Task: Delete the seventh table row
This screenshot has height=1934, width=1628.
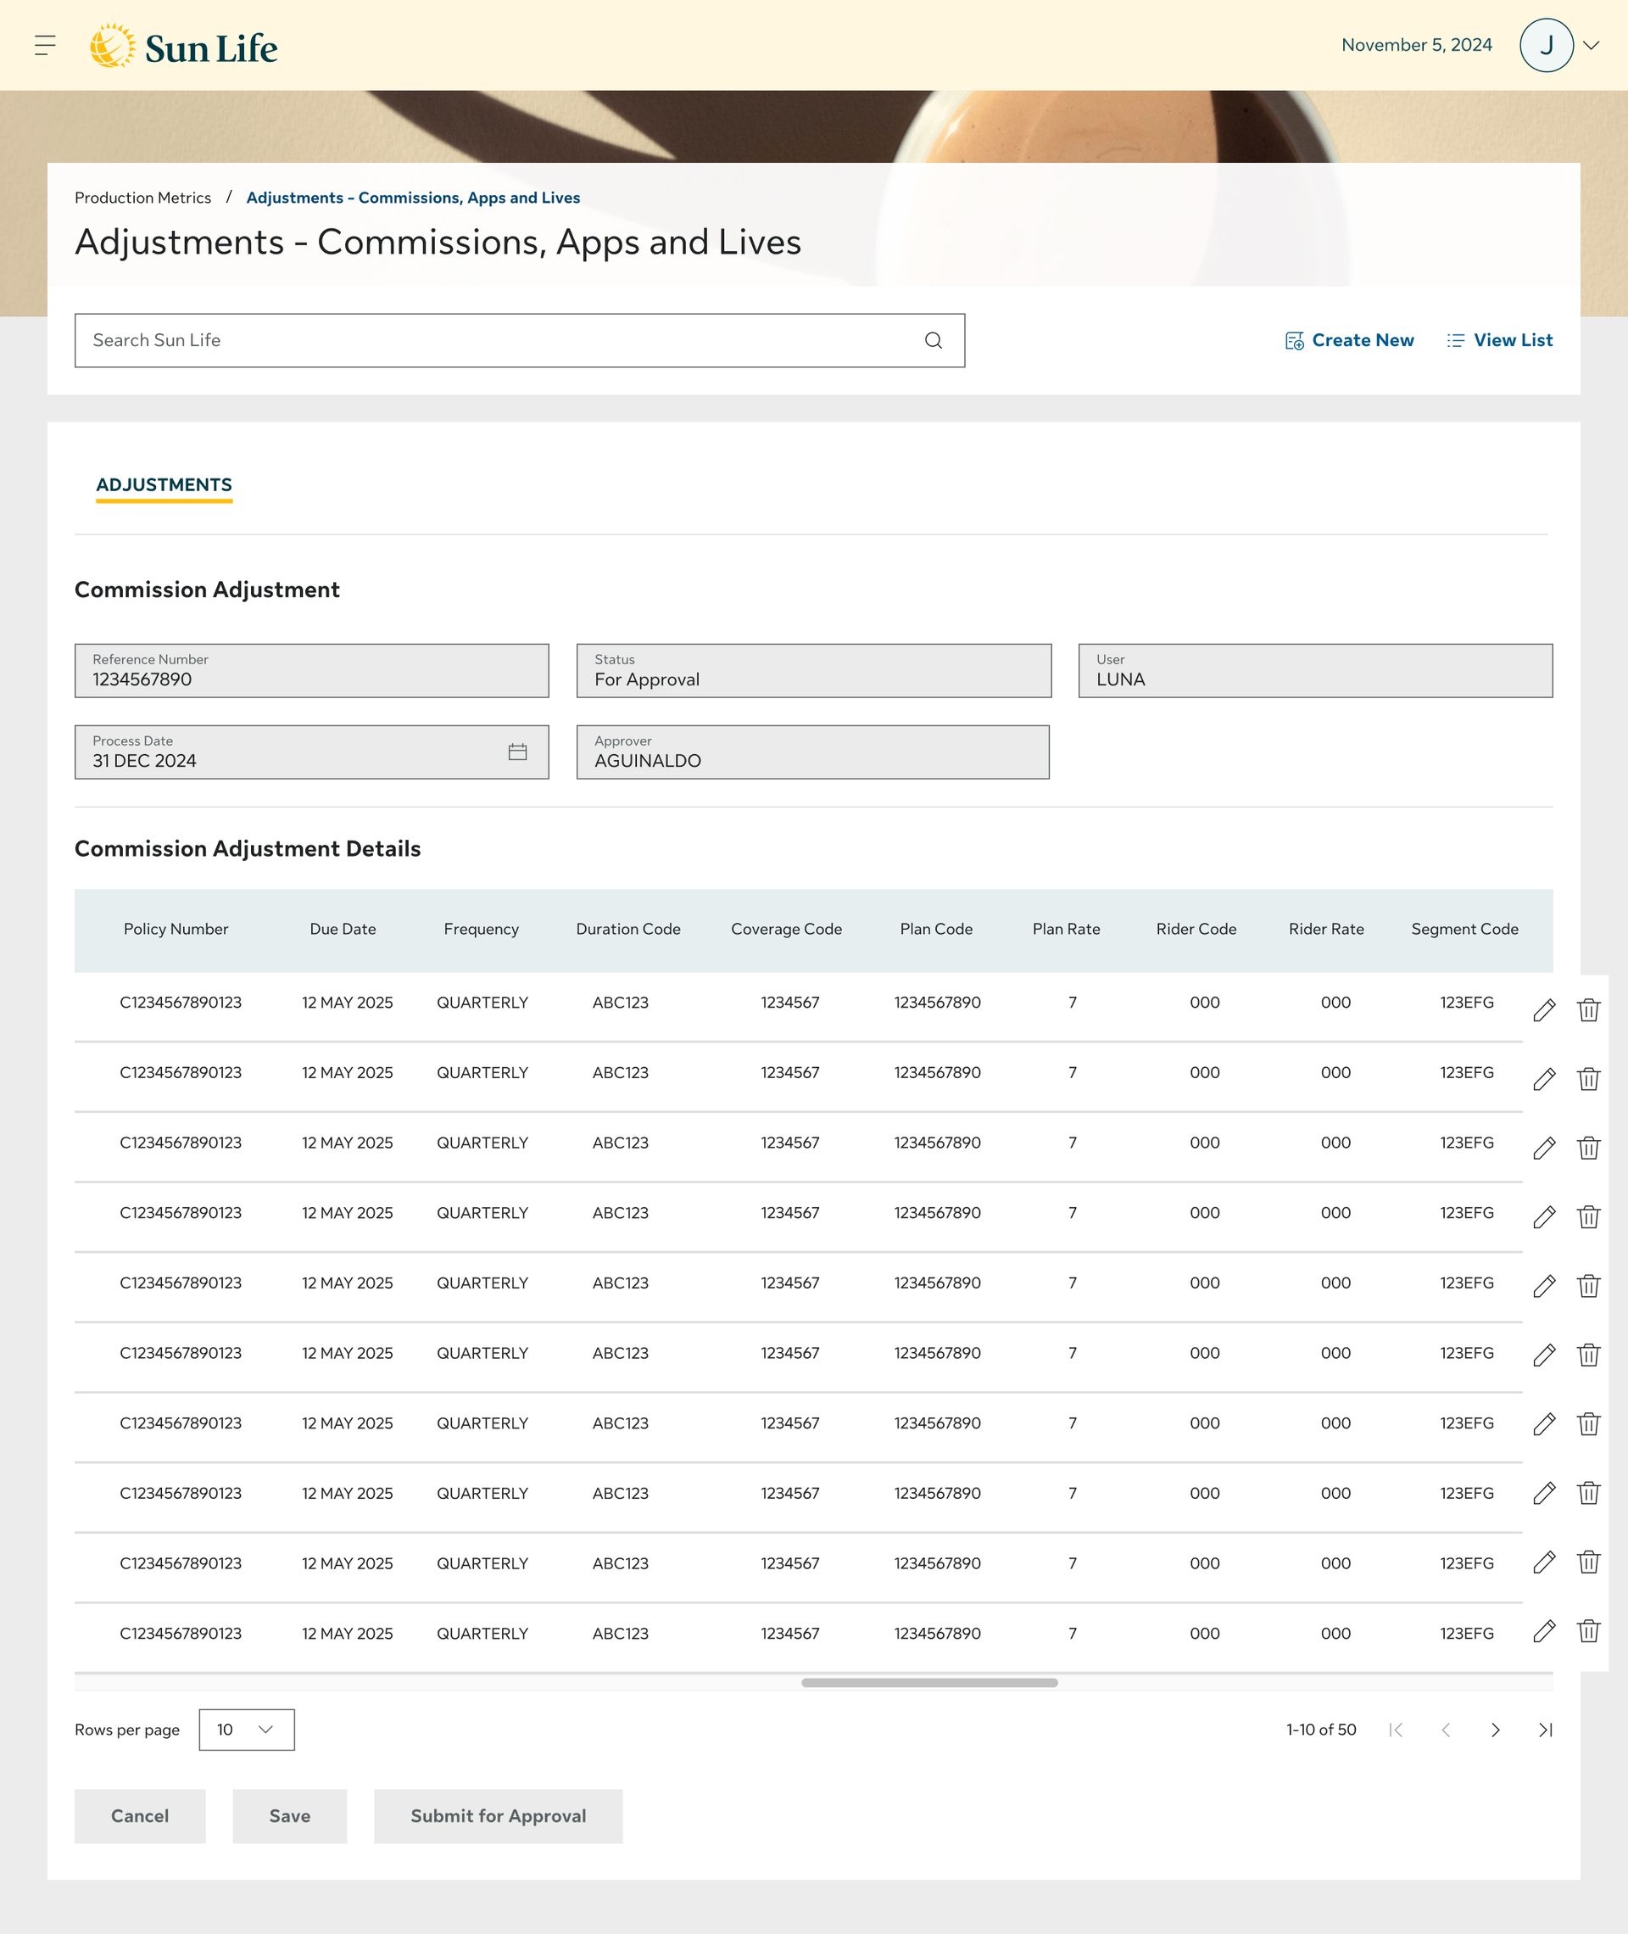Action: point(1588,1423)
